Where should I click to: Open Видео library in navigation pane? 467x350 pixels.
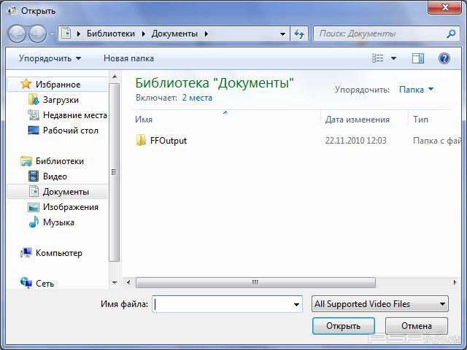55,176
